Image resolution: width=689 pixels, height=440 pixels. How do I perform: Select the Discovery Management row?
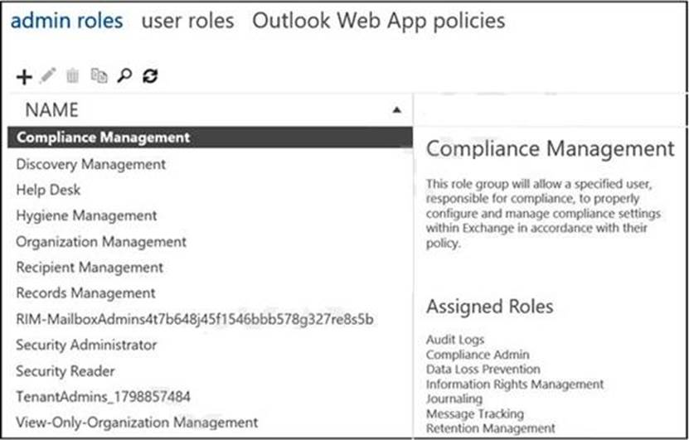point(91,164)
